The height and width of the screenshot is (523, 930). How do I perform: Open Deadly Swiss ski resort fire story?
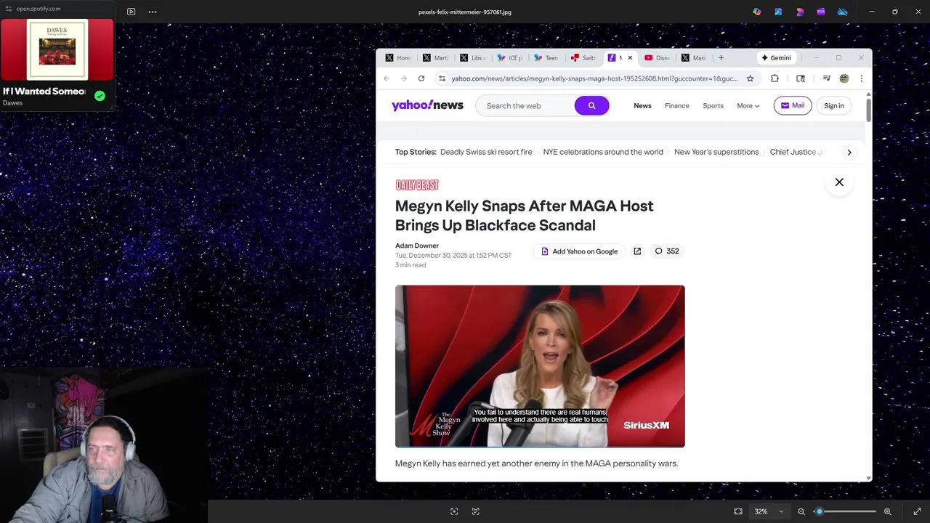pyautogui.click(x=486, y=152)
